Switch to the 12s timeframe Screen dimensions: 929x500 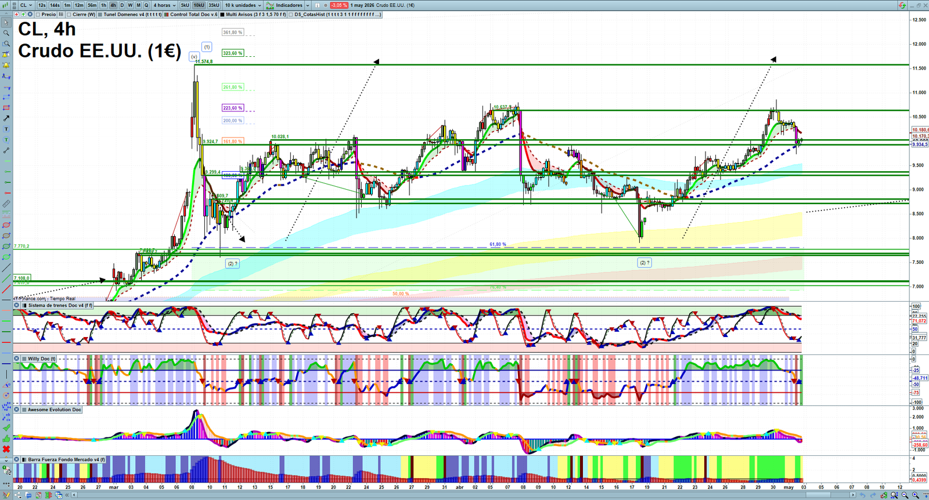pyautogui.click(x=42, y=5)
